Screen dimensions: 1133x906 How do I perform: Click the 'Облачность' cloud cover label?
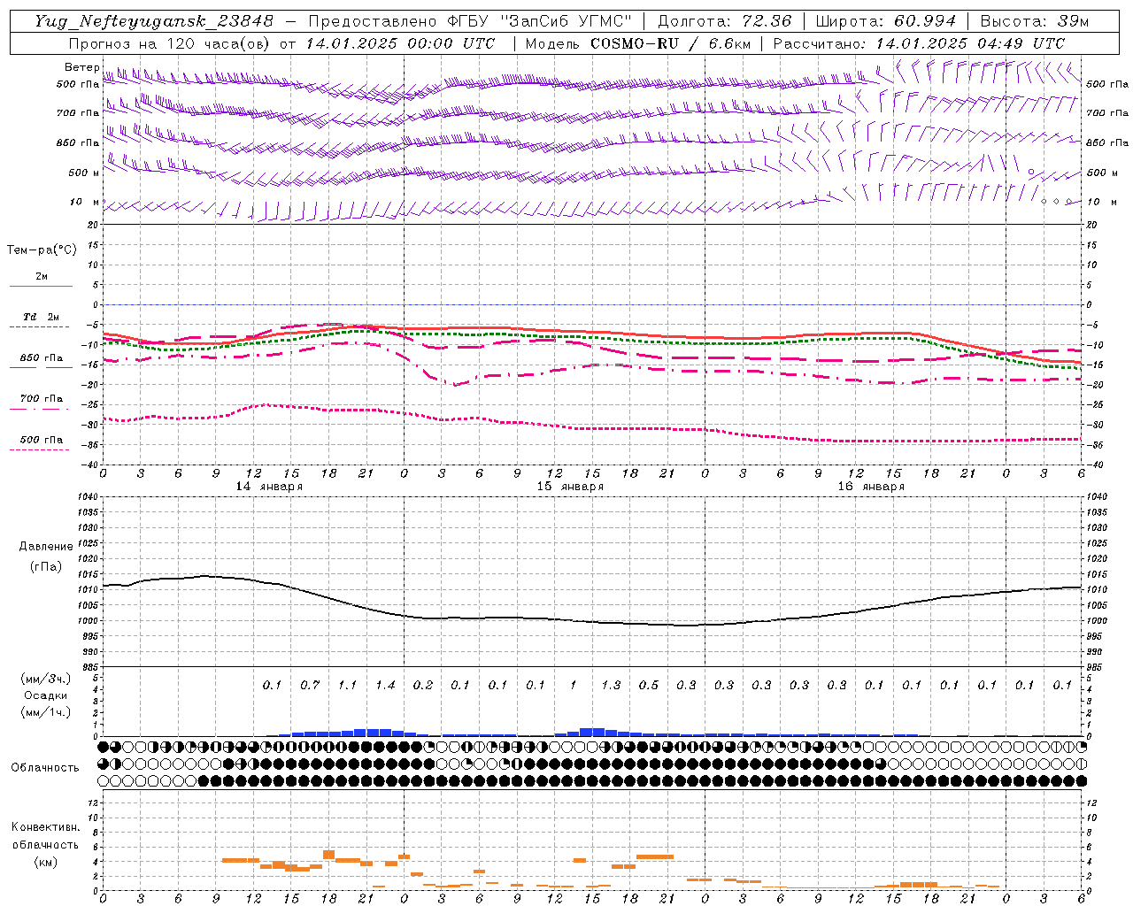click(x=45, y=768)
